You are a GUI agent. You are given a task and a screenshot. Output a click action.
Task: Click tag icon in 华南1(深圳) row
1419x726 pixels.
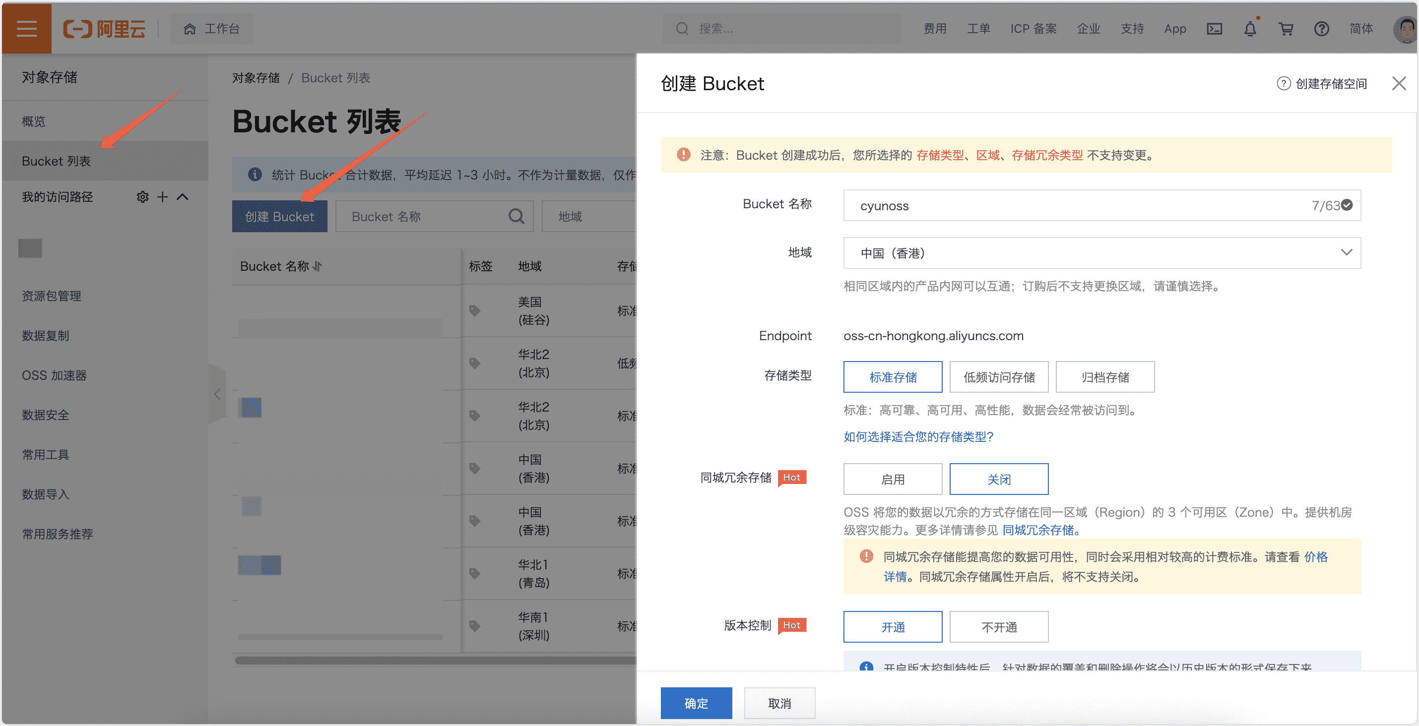tap(474, 626)
